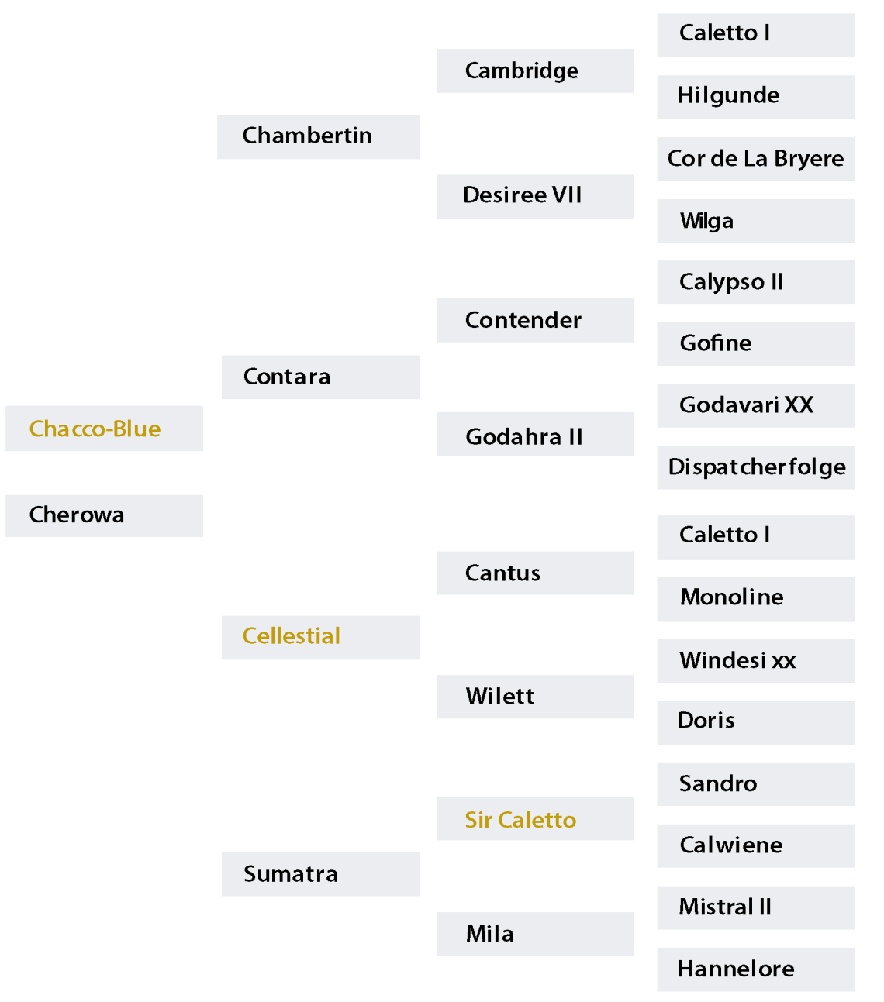Click Desiree VII in the pedigree
884x1002 pixels.
(x=522, y=195)
